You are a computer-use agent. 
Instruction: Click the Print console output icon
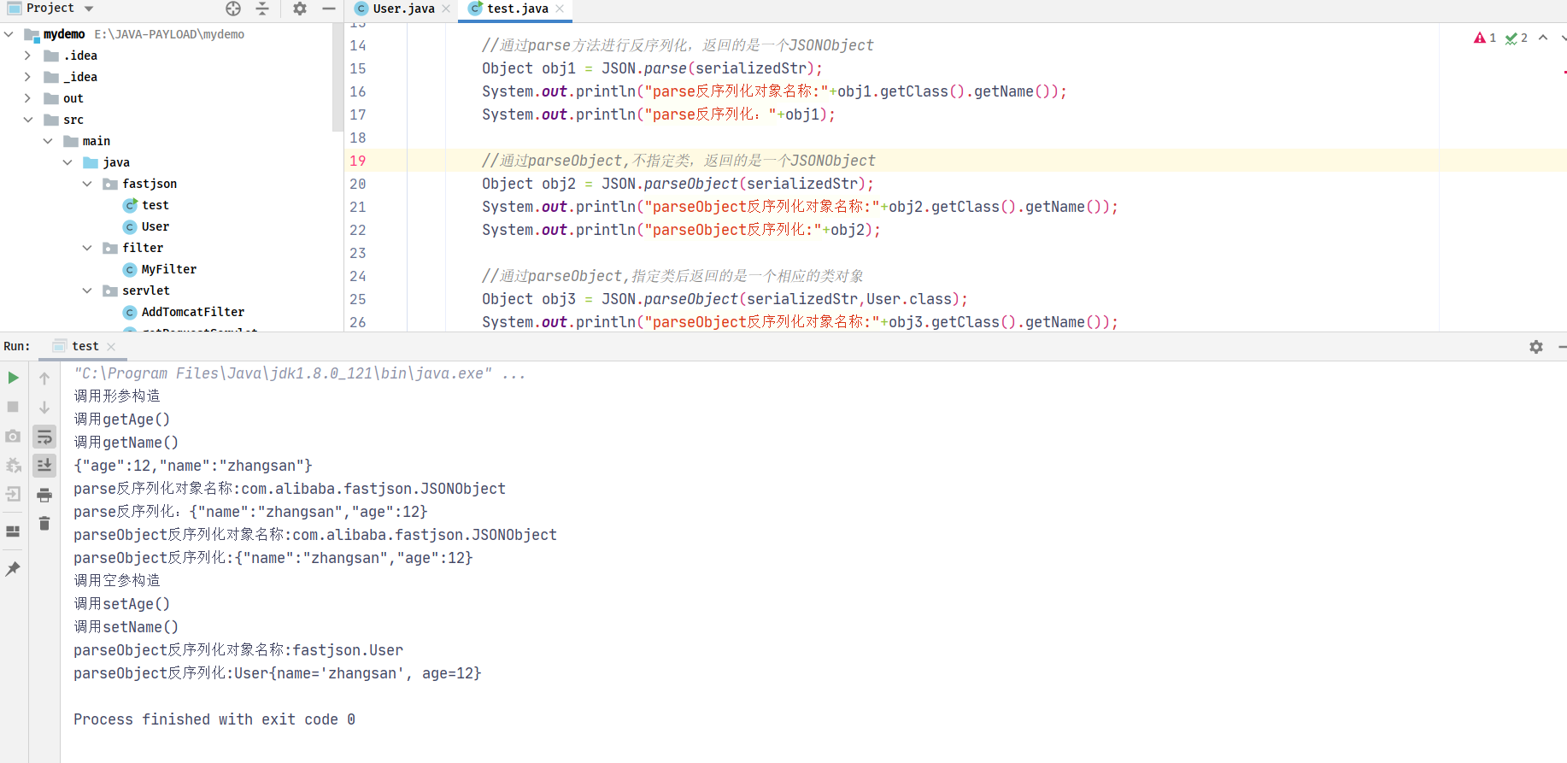(x=44, y=495)
